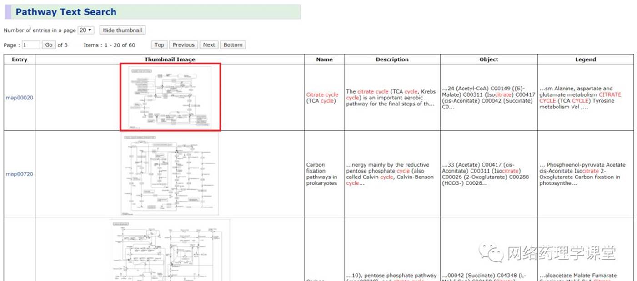Click the Description column header

pos(392,59)
